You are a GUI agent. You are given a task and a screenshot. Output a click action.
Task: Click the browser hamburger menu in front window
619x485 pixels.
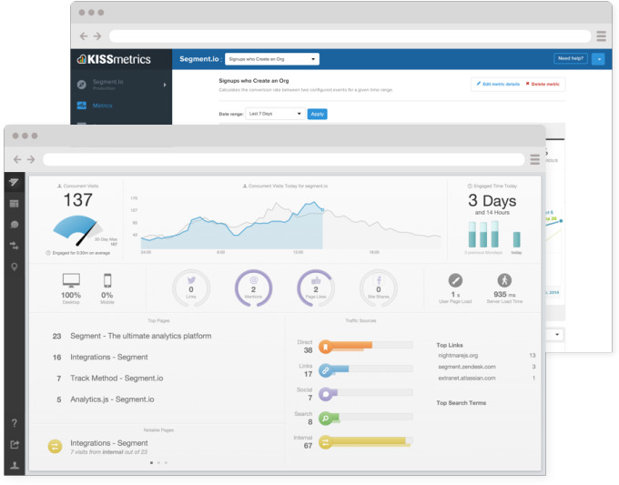pos(535,159)
